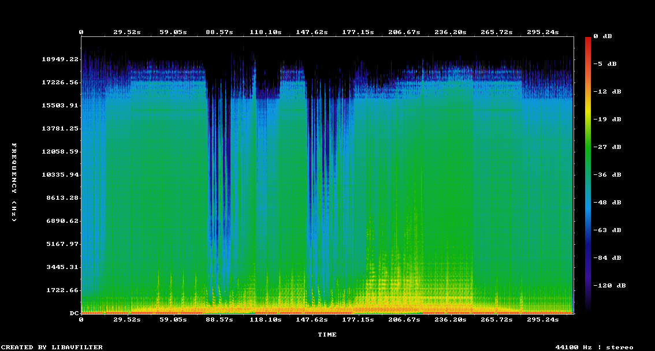Click the 29.52s marker on the bottom time axis
Viewport: 655px width, 351px height.
[x=126, y=319]
